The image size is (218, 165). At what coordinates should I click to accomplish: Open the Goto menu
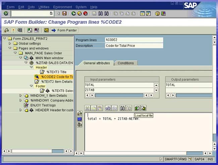pyautogui.click(x=31, y=7)
